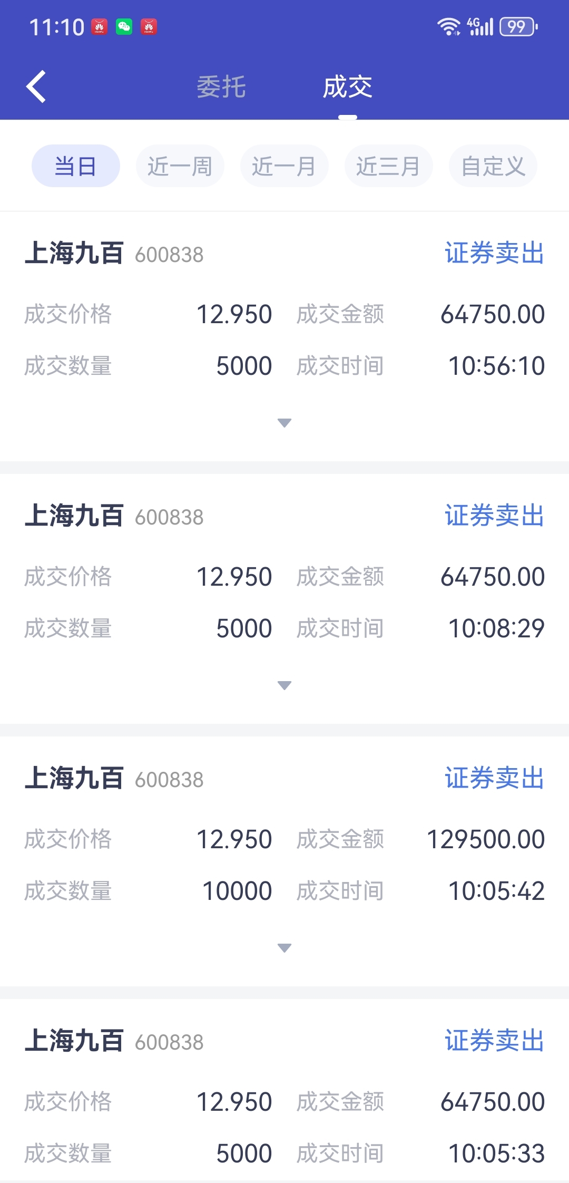This screenshot has height=1183, width=569.
Task: Tap the 129500.00 transaction amount
Action: 486,839
